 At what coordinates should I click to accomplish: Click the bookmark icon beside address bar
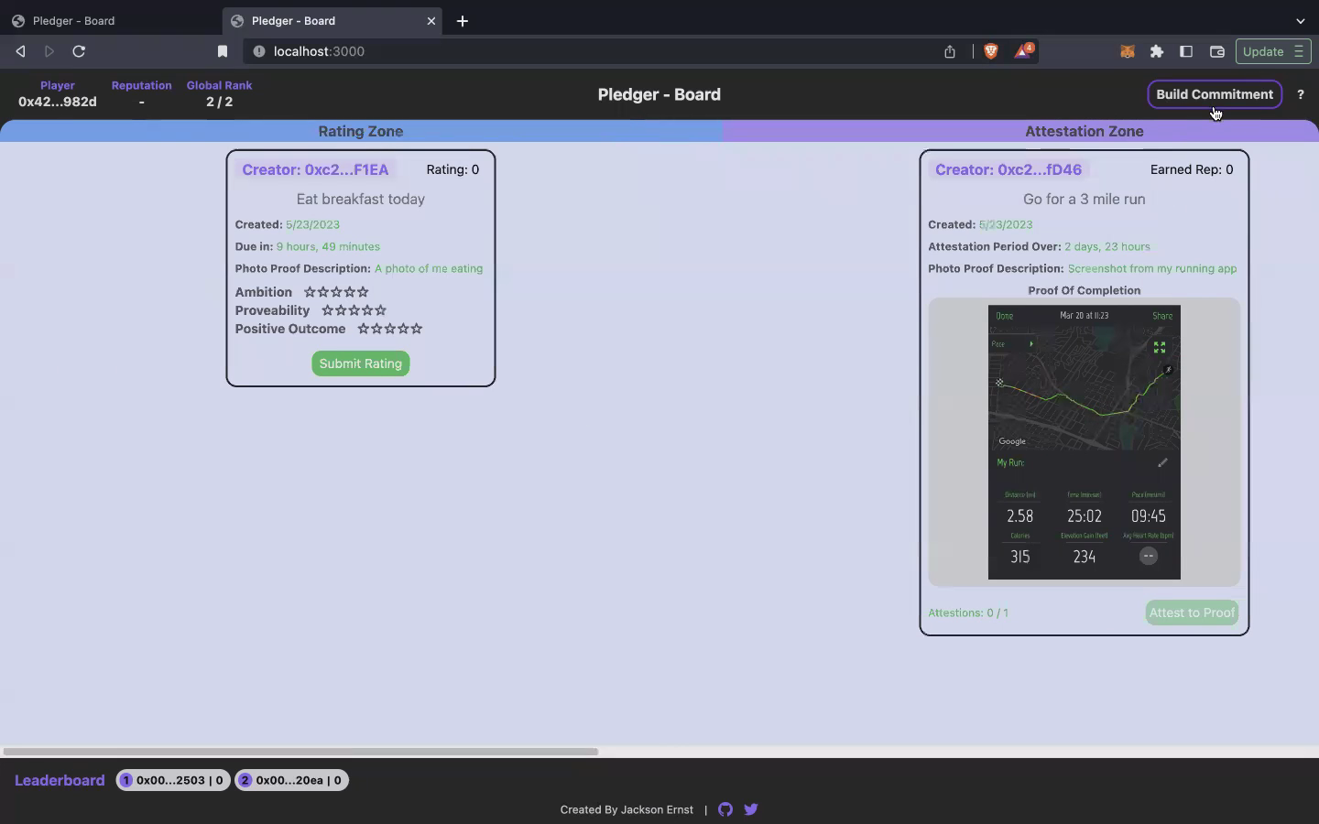click(x=222, y=51)
